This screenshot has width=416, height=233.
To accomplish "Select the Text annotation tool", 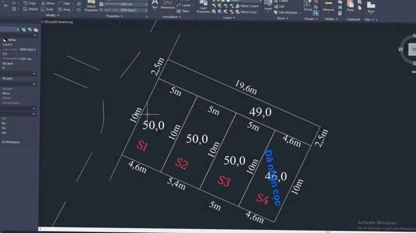I will [x=155, y=4].
